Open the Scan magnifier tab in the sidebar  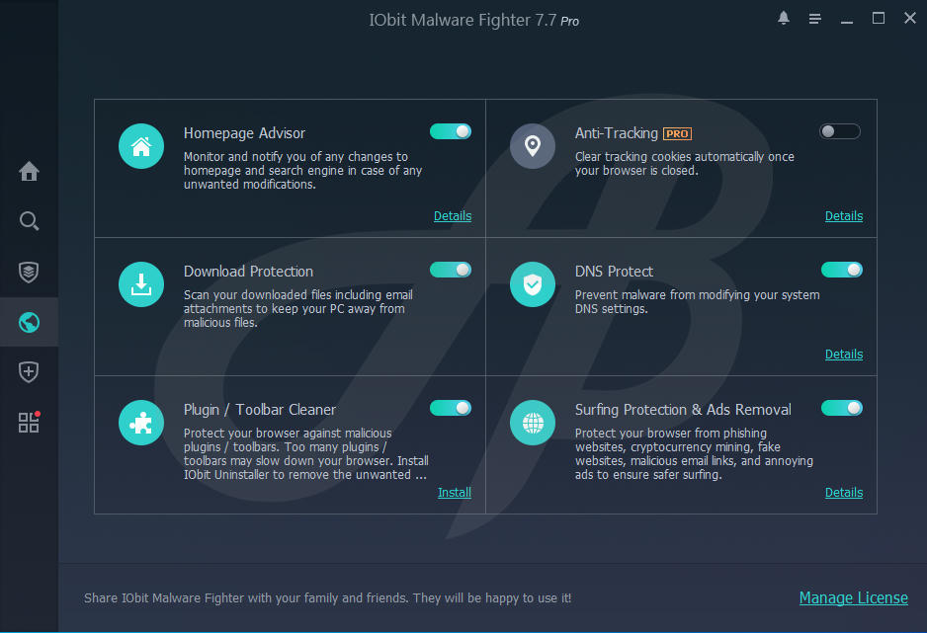[29, 221]
